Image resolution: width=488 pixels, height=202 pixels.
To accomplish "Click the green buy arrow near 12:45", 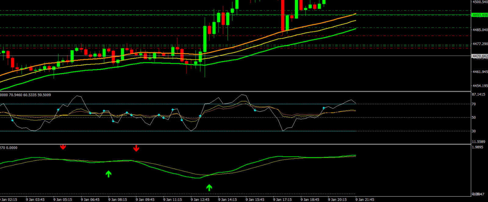I will click(209, 188).
